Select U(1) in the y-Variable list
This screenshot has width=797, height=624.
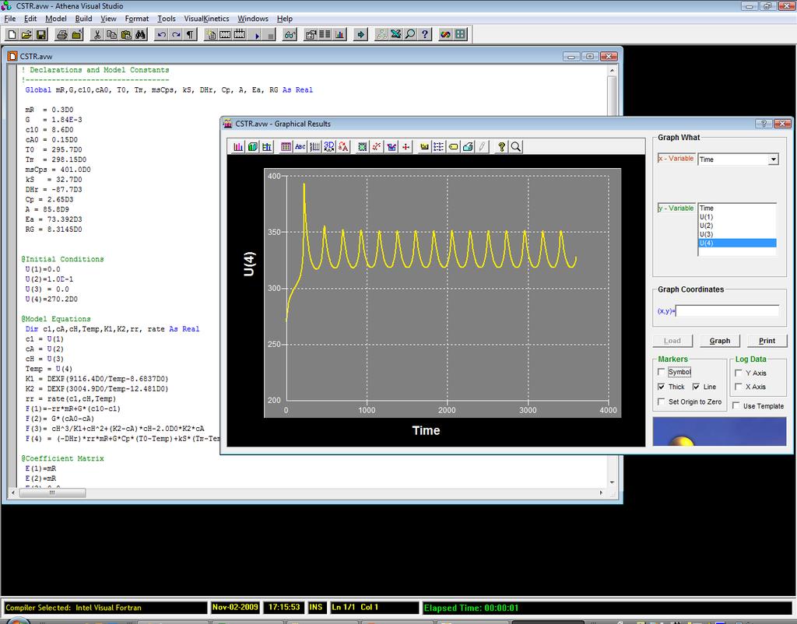(737, 217)
